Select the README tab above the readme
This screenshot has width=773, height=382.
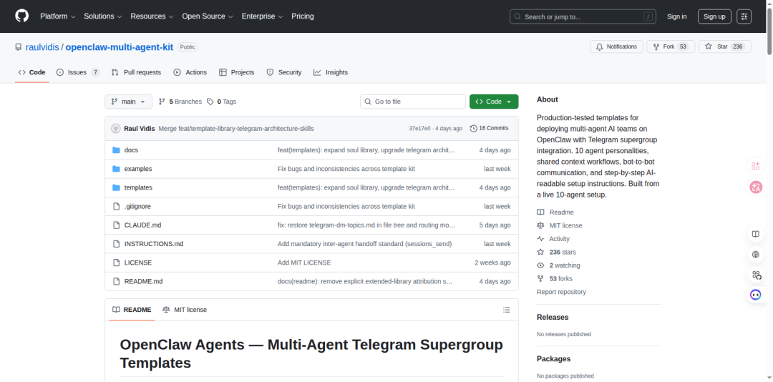[132, 310]
